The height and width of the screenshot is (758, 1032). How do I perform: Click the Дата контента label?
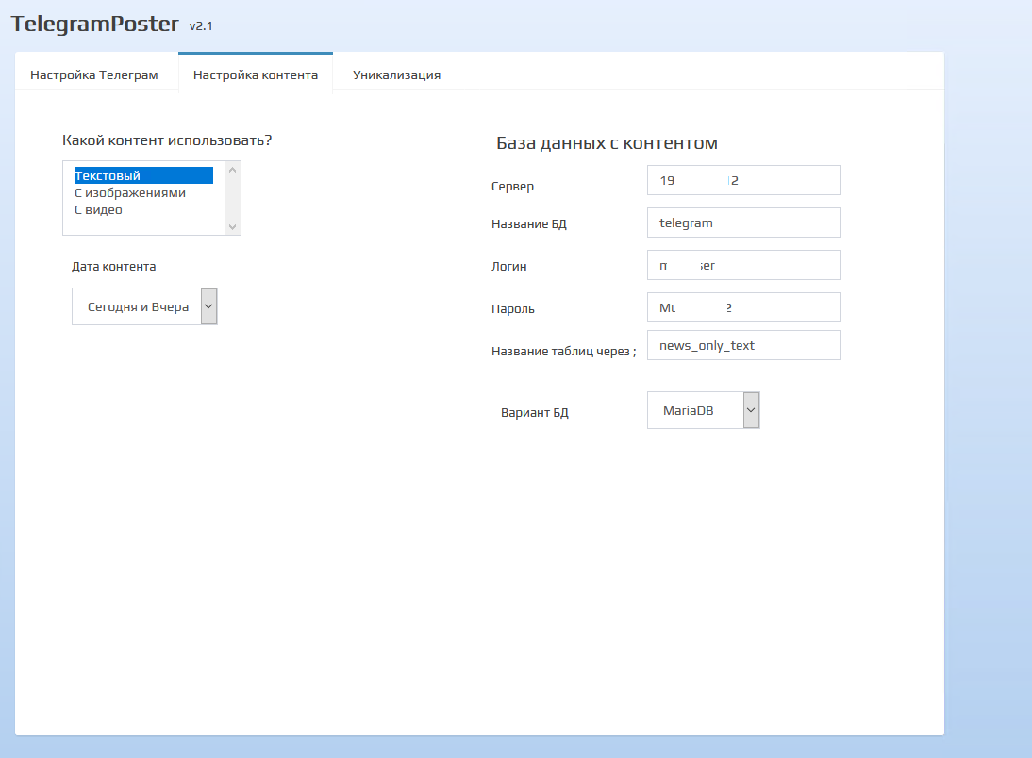pos(114,267)
